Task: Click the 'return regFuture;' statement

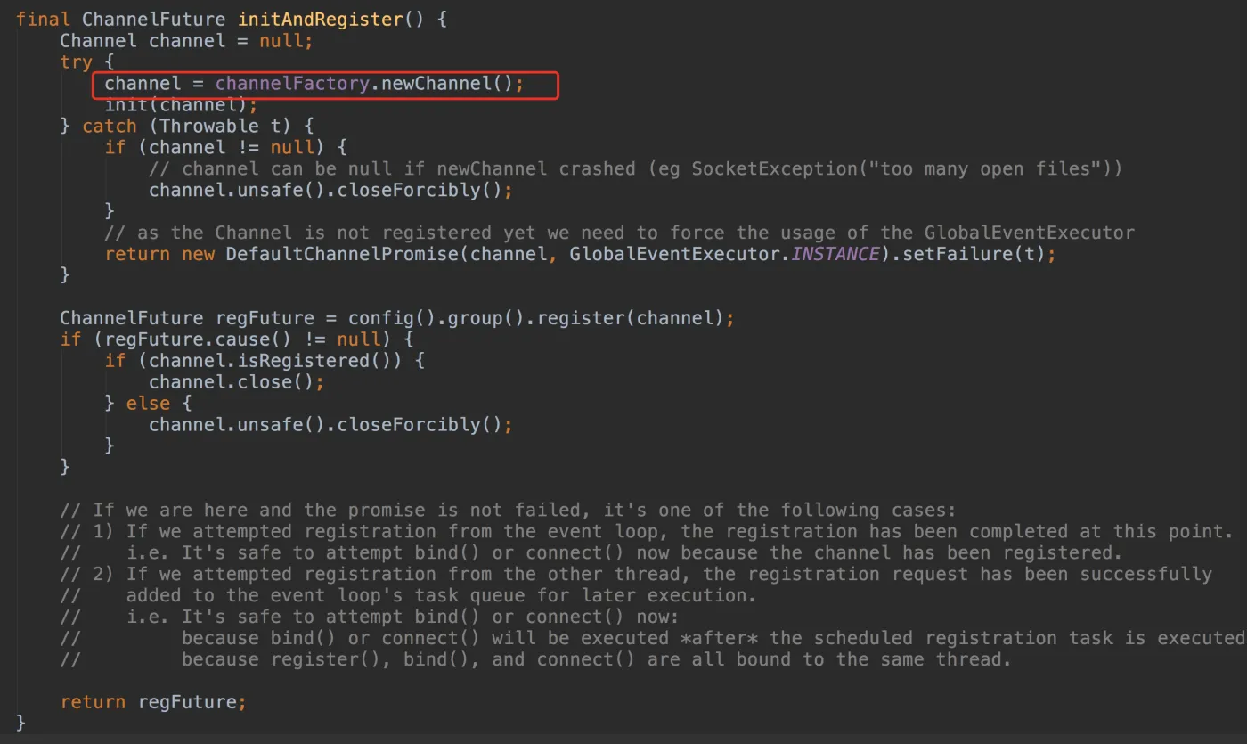Action: pyautogui.click(x=153, y=703)
